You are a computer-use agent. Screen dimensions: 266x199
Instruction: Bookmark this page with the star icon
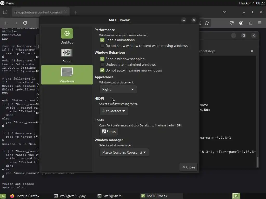[x=207, y=23]
